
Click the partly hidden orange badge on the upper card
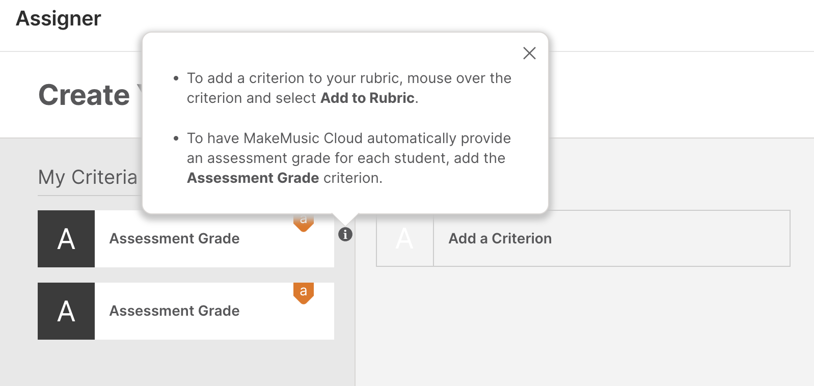click(x=304, y=223)
